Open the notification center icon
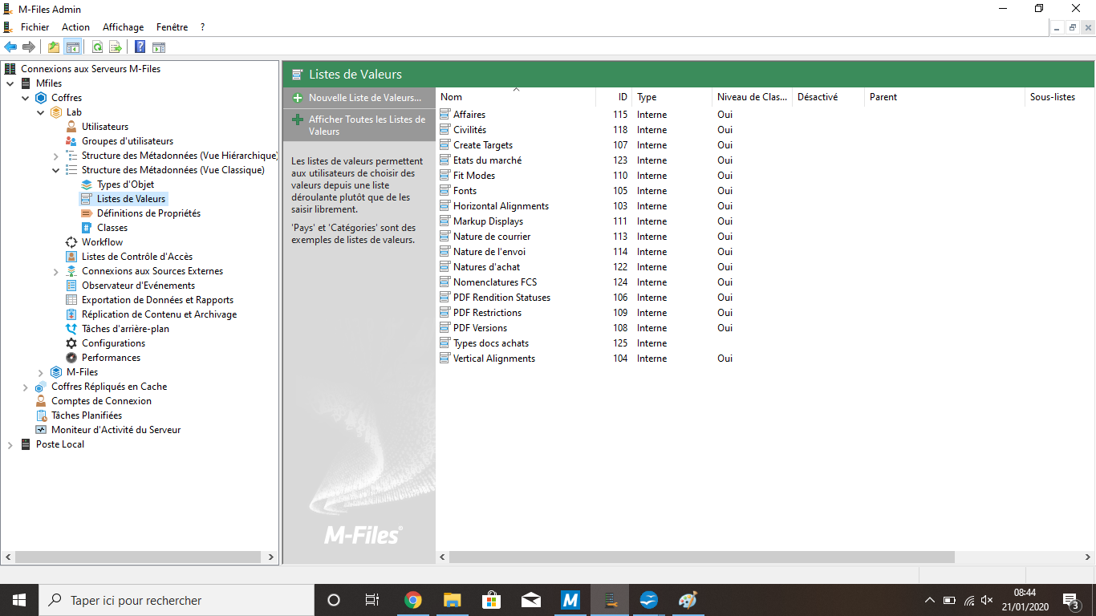Image resolution: width=1096 pixels, height=616 pixels. point(1070,600)
